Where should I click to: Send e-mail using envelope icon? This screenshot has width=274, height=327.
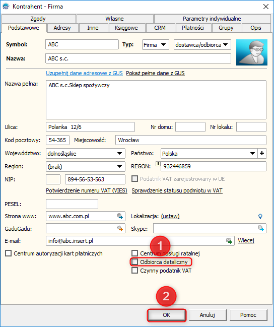229,241
